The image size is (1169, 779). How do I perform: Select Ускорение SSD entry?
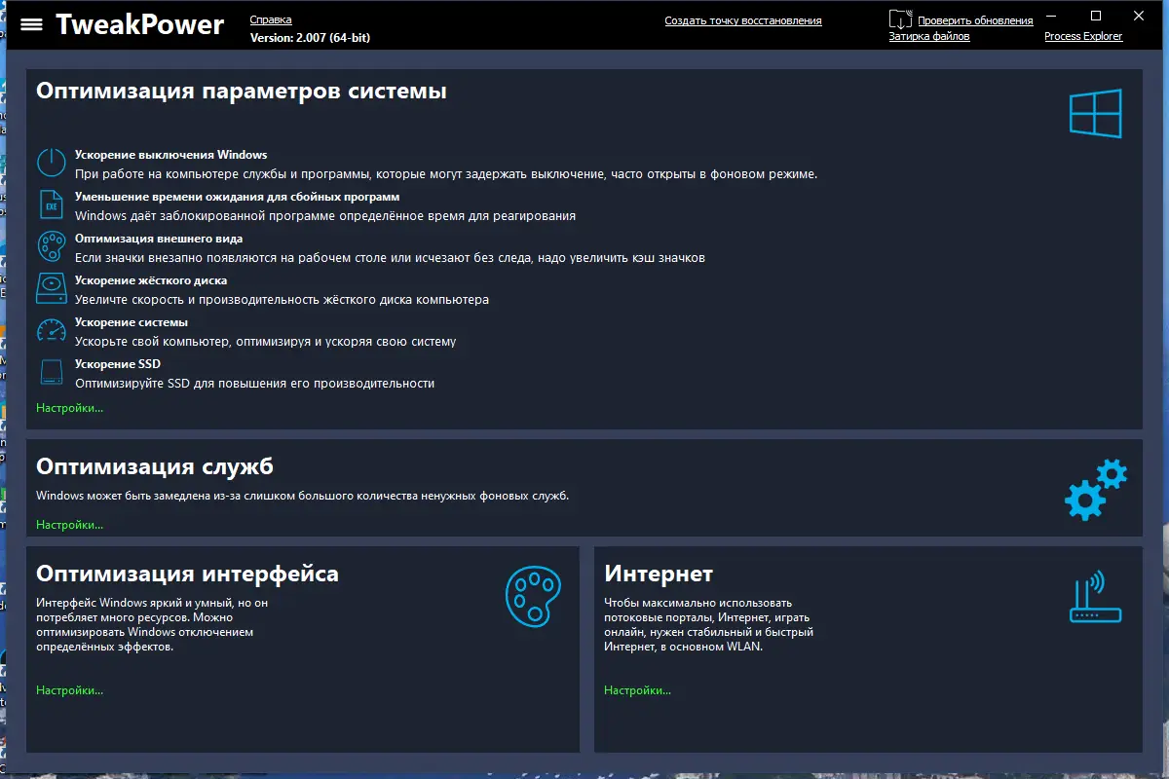click(x=118, y=364)
